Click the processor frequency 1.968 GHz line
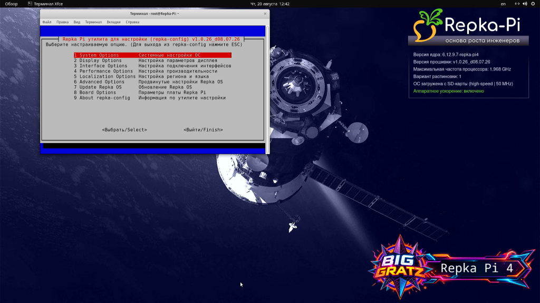This screenshot has width=540, height=303. pos(462,69)
